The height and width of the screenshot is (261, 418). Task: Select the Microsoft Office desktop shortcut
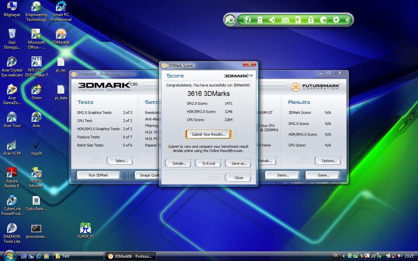click(37, 39)
